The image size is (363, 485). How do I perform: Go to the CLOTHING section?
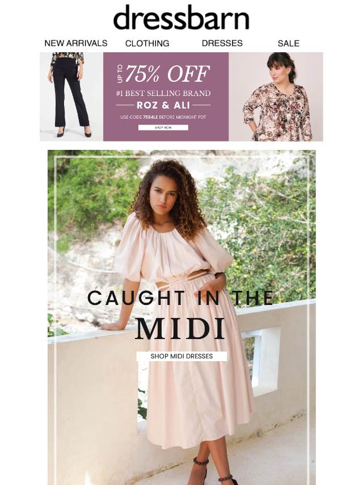pyautogui.click(x=147, y=43)
